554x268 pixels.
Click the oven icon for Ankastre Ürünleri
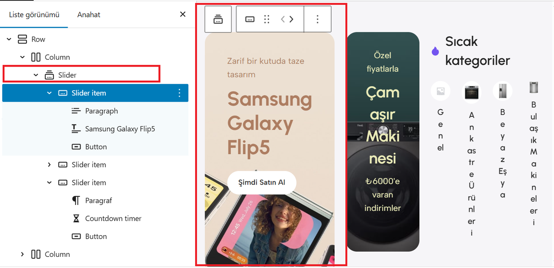click(x=471, y=92)
